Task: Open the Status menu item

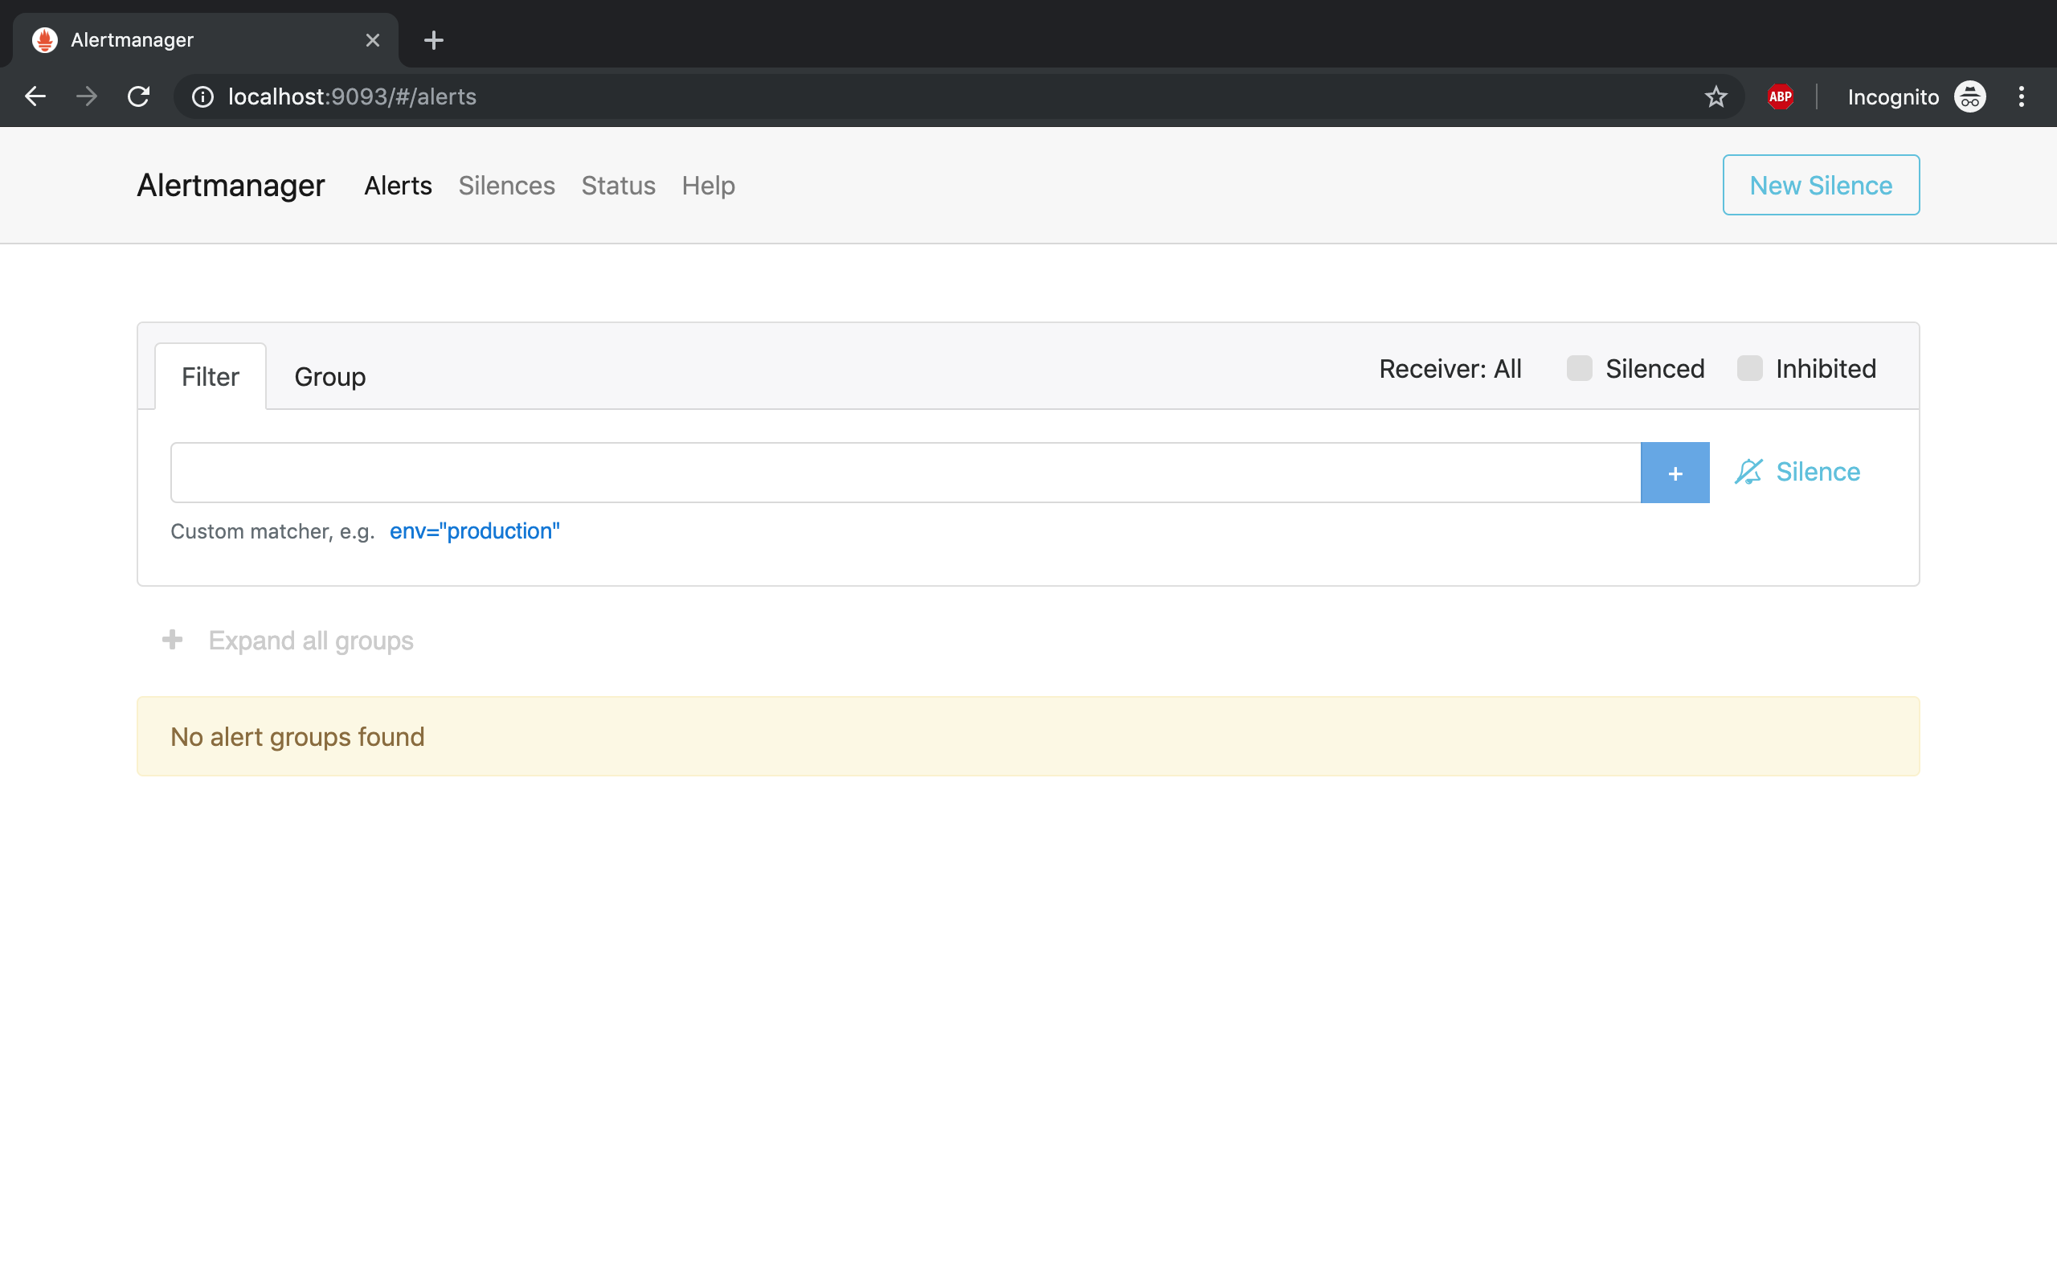Action: point(618,185)
